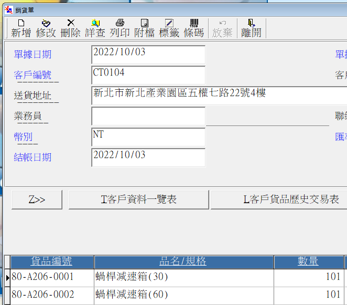This screenshot has height=305, width=347.
Task: Open 附檔 (Attachment) from toolbar
Action: click(145, 28)
